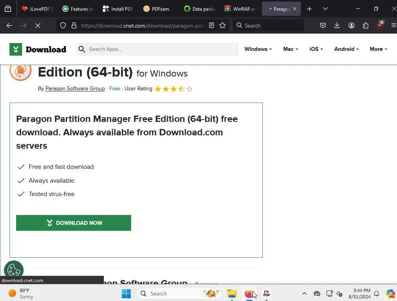Expand the Windows menu
The width and height of the screenshot is (397, 301).
(x=258, y=49)
